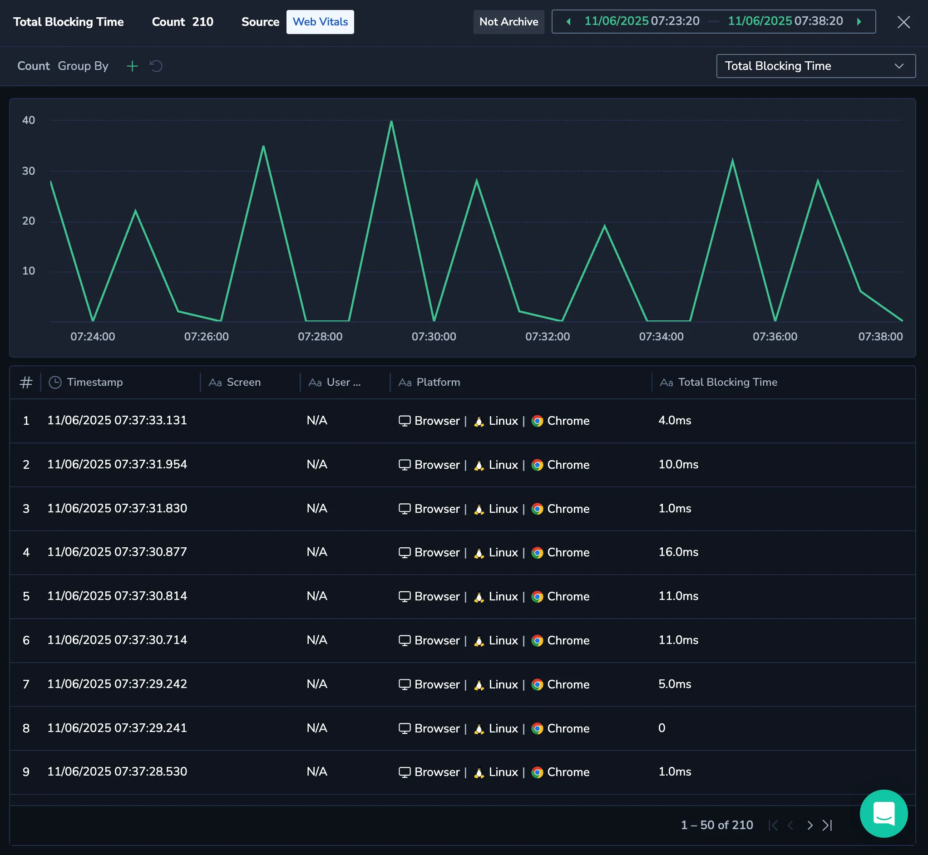Click Chrome icon in row 9
Viewport: 928px width, 855px height.
tap(538, 772)
